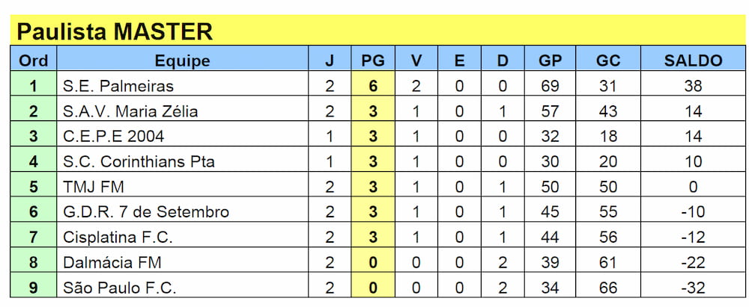The image size is (749, 307).
Task: Click the GC column header
Action: (607, 61)
